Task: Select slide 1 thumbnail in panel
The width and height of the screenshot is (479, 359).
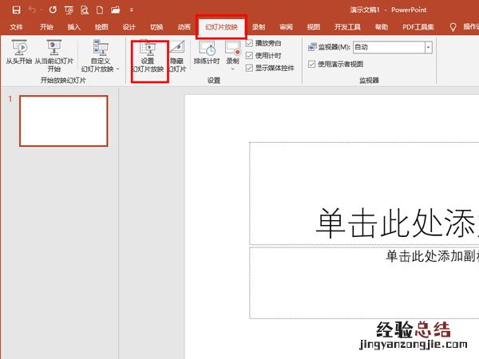Action: pyautogui.click(x=63, y=121)
